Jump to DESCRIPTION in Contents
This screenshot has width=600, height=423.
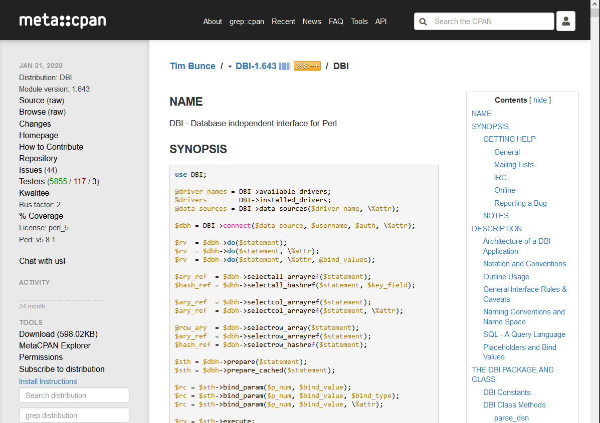(496, 228)
